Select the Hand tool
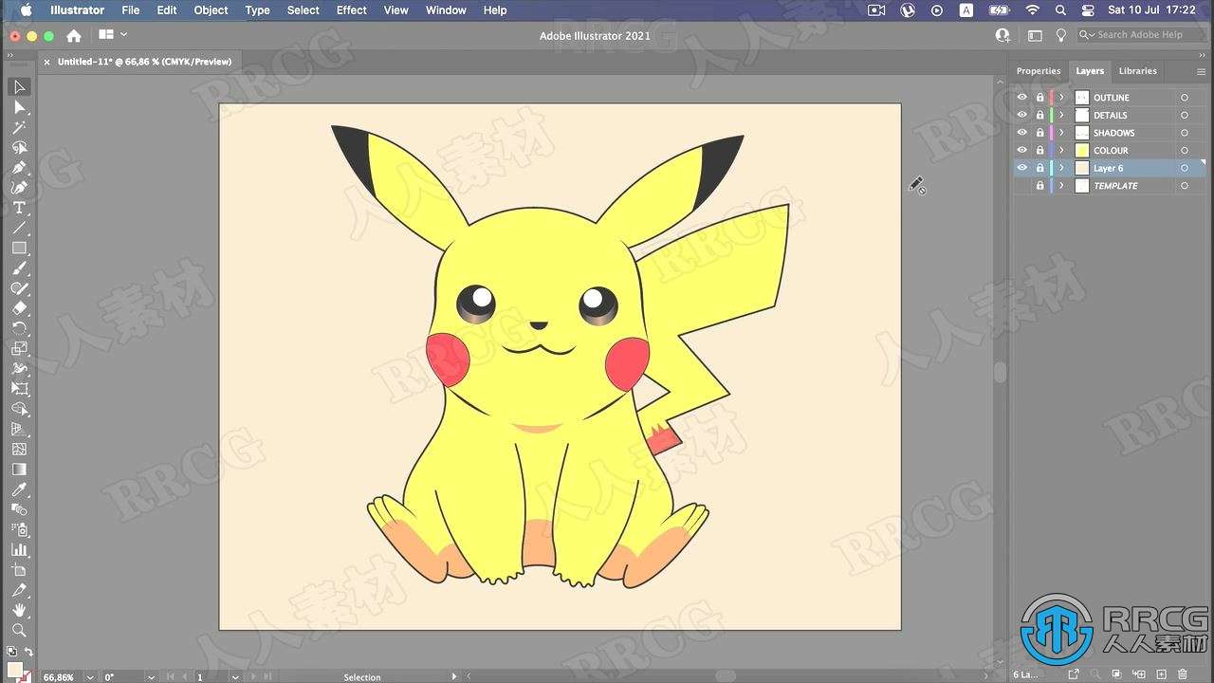This screenshot has height=683, width=1214. coord(19,610)
